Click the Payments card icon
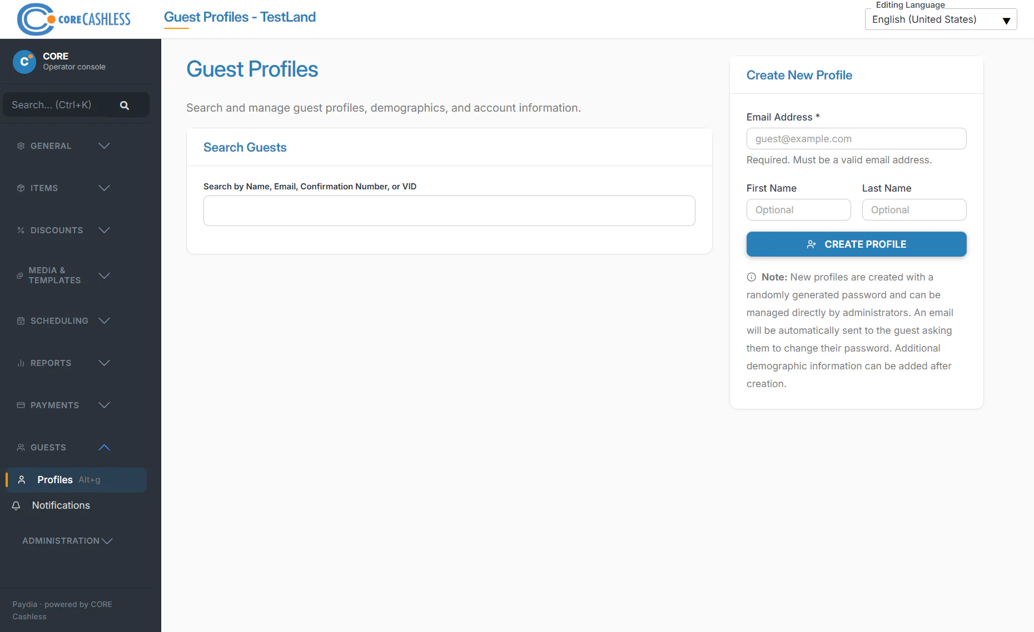The height and width of the screenshot is (632, 1034). click(x=21, y=405)
